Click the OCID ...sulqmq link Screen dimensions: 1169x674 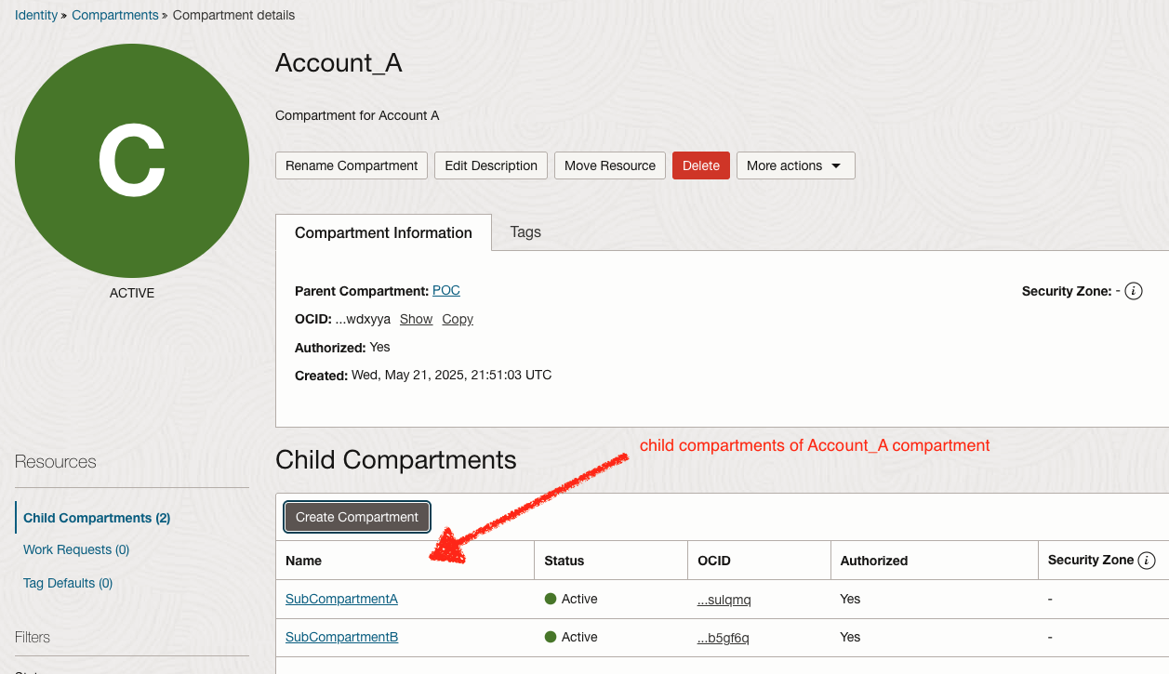[724, 600]
